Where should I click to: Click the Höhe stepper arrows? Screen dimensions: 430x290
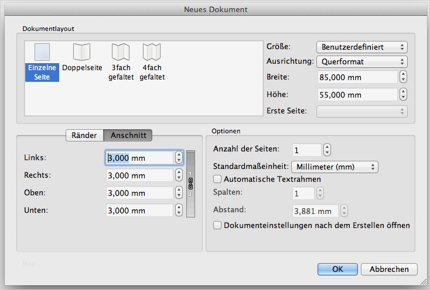click(x=403, y=95)
